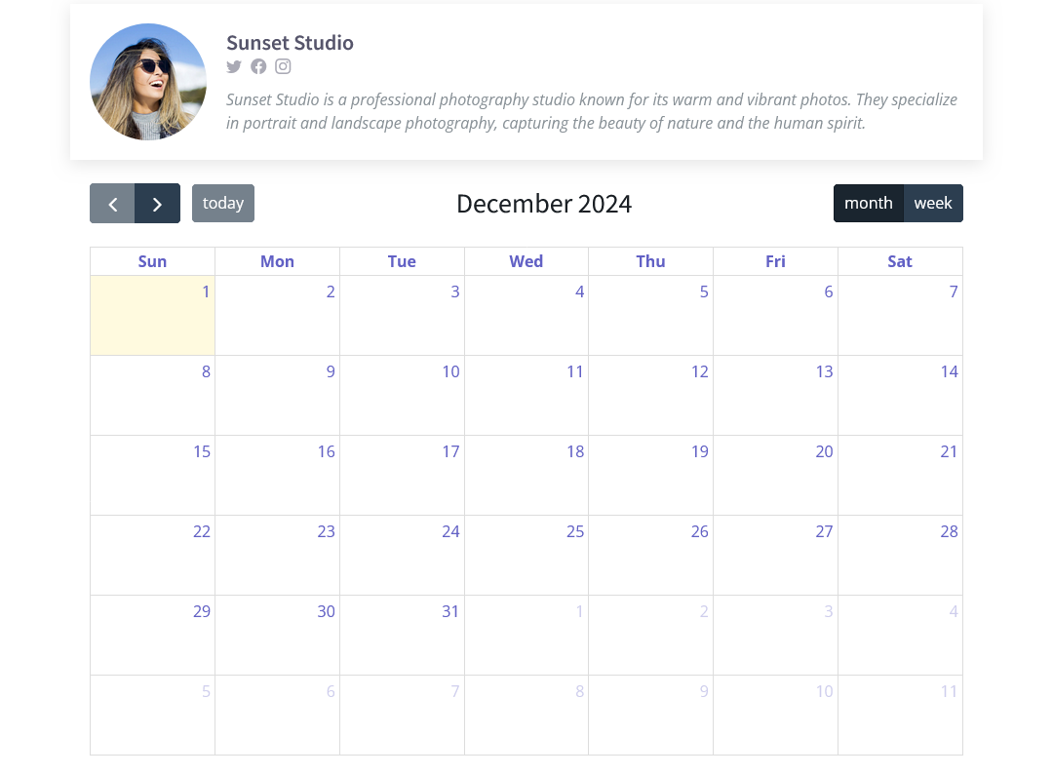Click Saturday December 21 cell

pyautogui.click(x=900, y=475)
